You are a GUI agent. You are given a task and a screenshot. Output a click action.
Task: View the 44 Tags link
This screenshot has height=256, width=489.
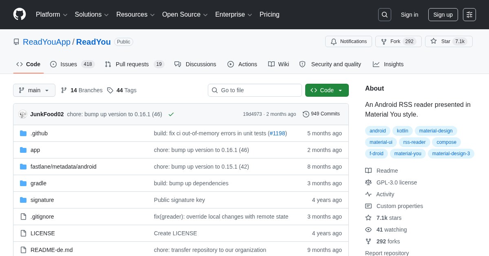point(122,90)
